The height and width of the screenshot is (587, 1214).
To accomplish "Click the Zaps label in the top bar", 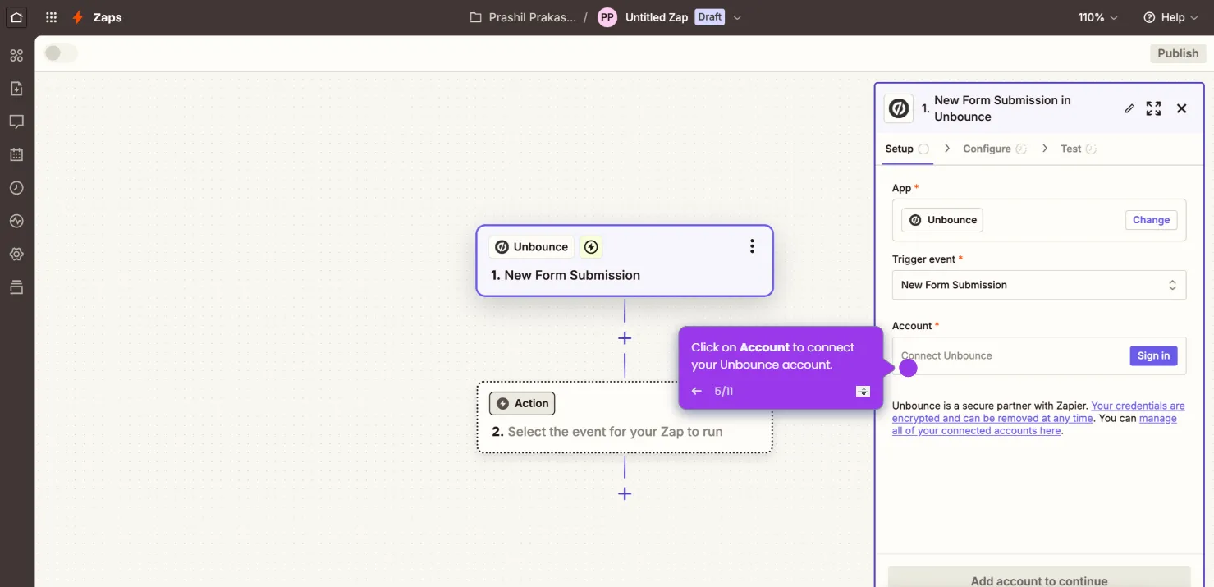I will 108,17.
